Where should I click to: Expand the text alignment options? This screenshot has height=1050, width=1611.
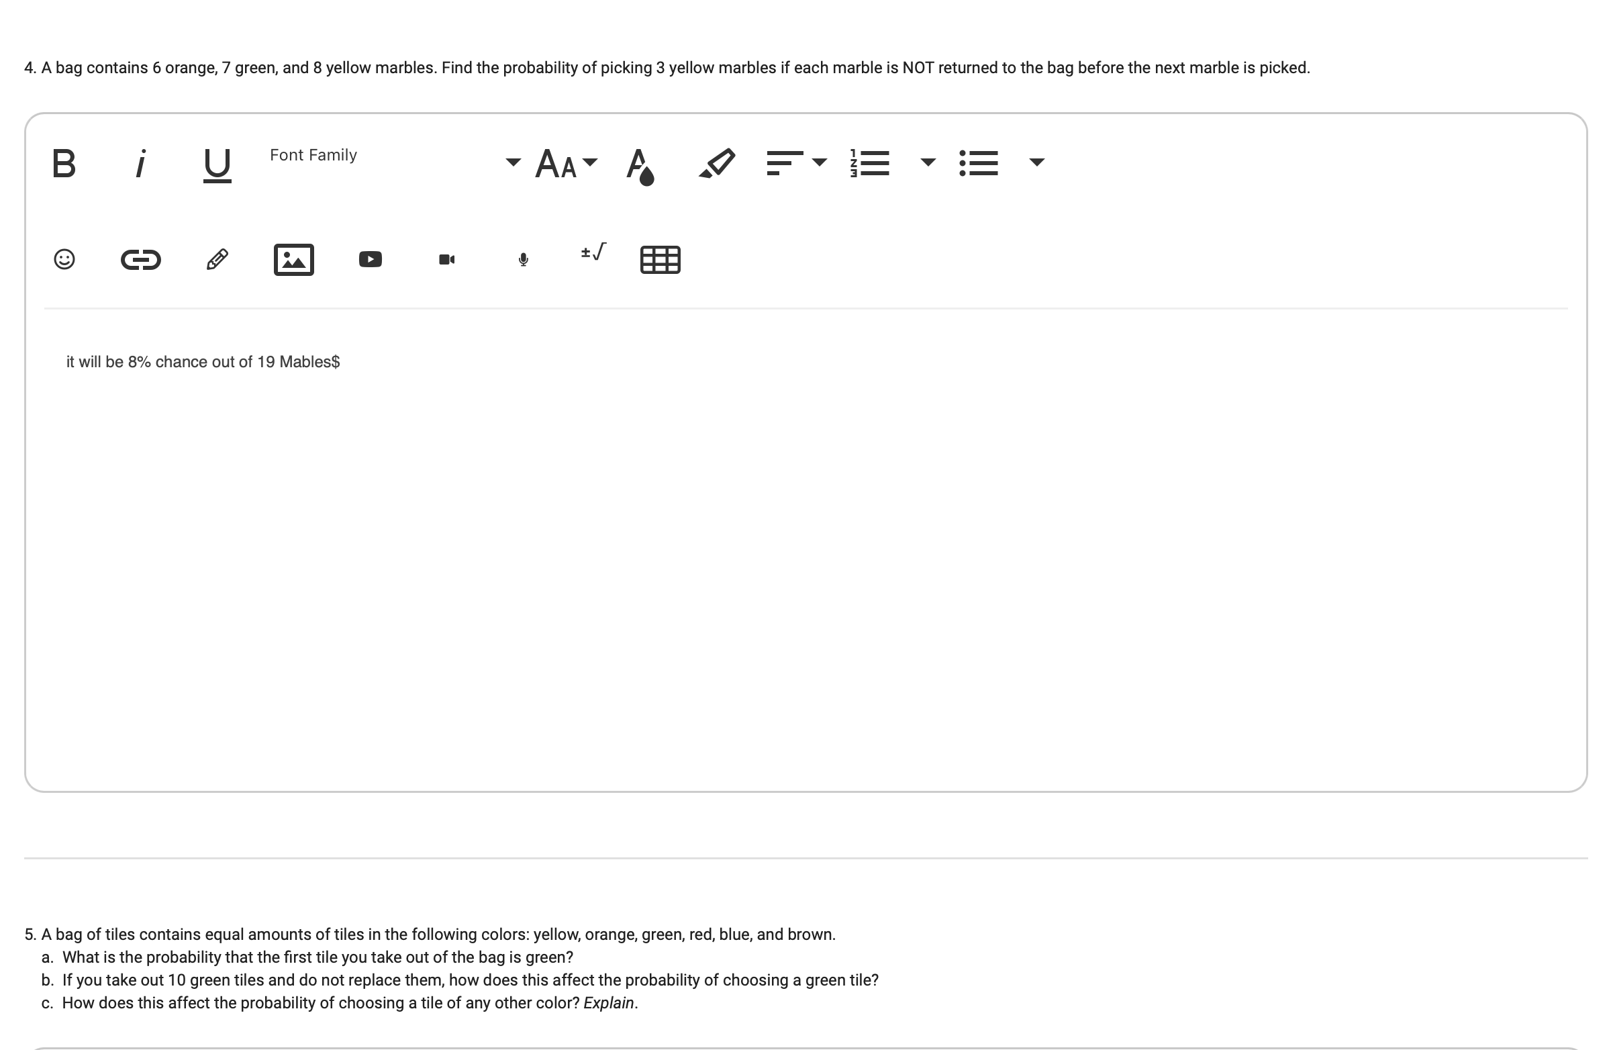(x=796, y=162)
